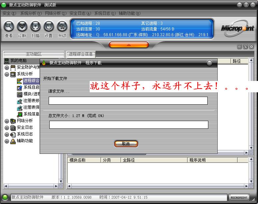258x204 pixels.
Task: Select the 注册表保 tree item icon
Action: (20, 108)
